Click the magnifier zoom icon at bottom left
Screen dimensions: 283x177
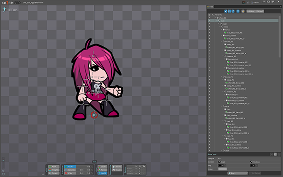tap(3, 171)
